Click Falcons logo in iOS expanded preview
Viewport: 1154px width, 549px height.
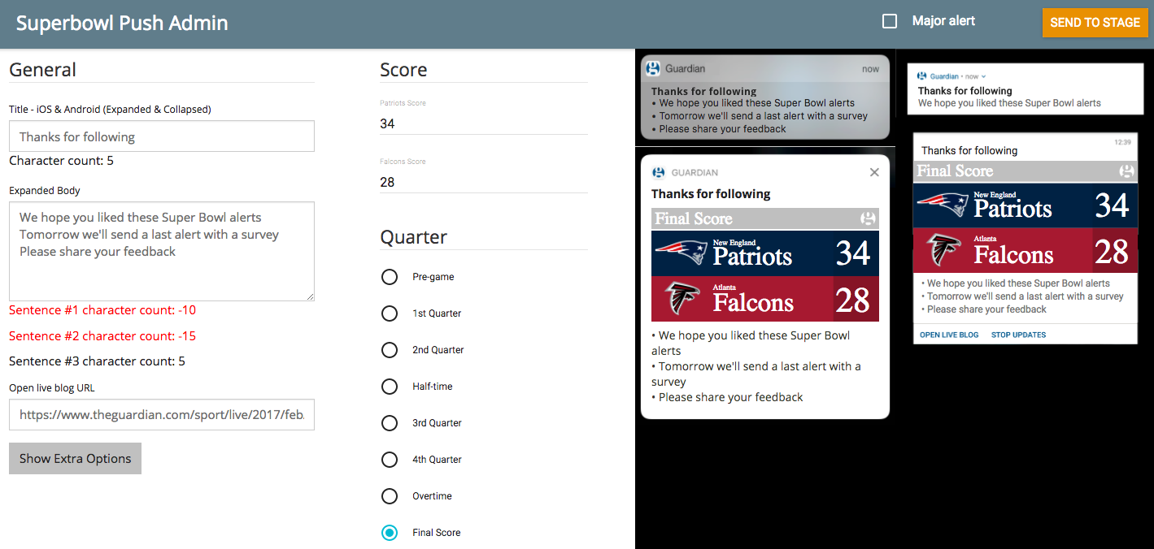(x=682, y=299)
